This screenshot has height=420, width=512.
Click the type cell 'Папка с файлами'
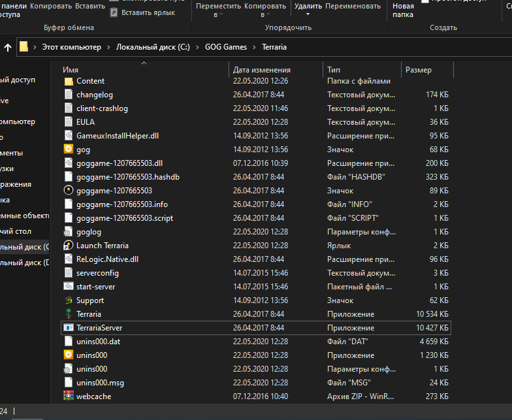coord(359,81)
